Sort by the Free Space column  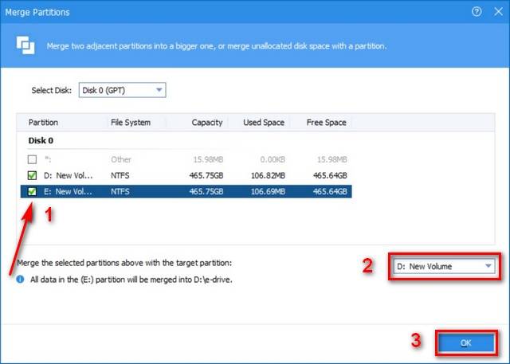coord(326,123)
